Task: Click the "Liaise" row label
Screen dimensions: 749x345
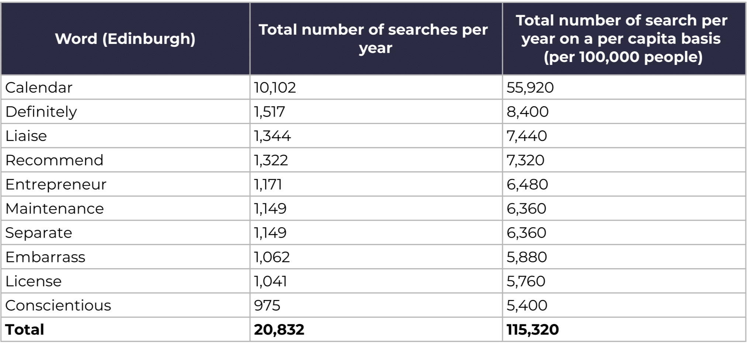Action: click(x=26, y=136)
